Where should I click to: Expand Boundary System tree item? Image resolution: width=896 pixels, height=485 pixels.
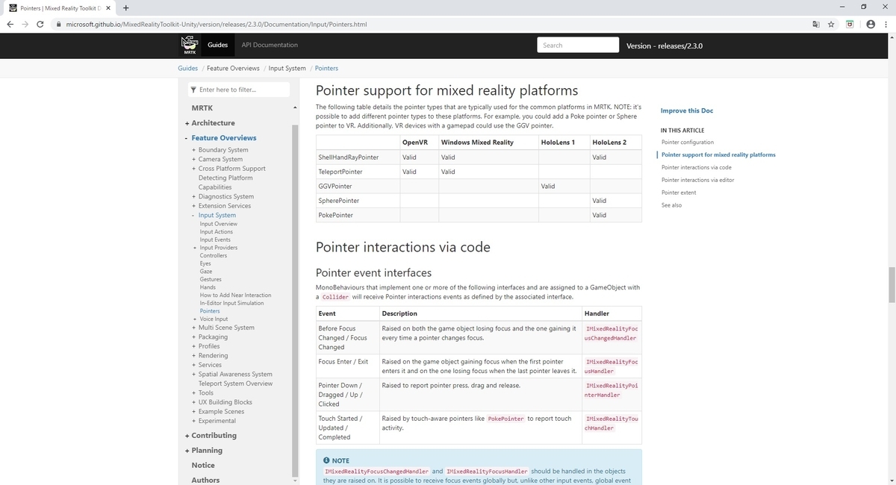pos(194,150)
